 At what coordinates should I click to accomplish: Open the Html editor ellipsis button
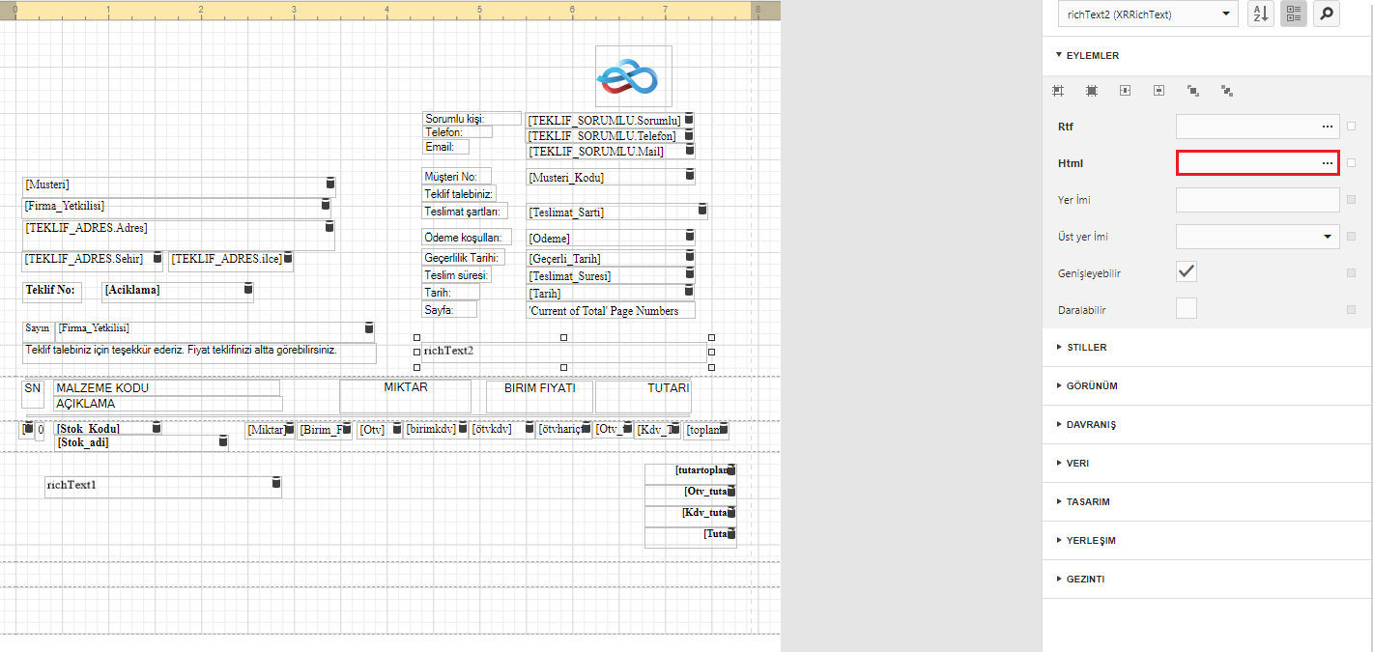point(1328,163)
